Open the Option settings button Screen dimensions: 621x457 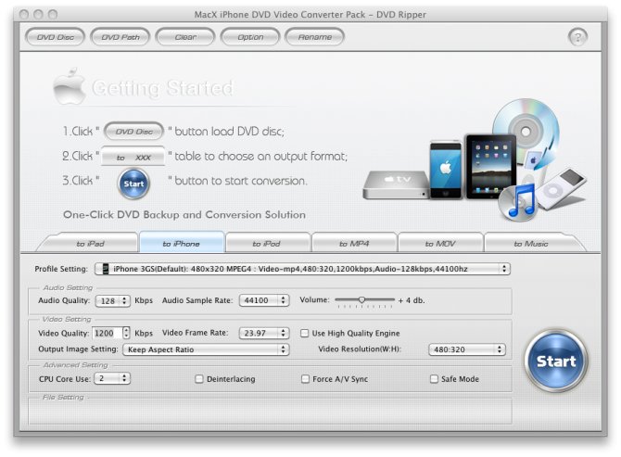coord(250,37)
